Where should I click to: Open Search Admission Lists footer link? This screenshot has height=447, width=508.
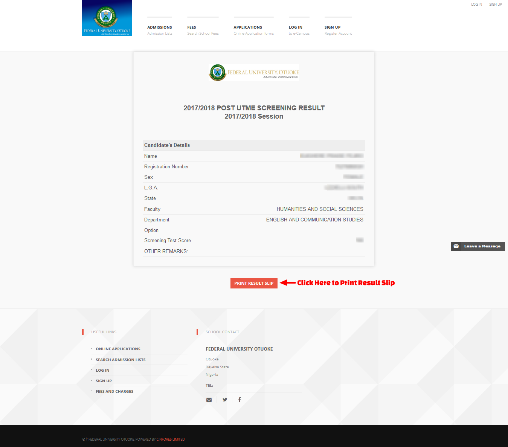121,360
